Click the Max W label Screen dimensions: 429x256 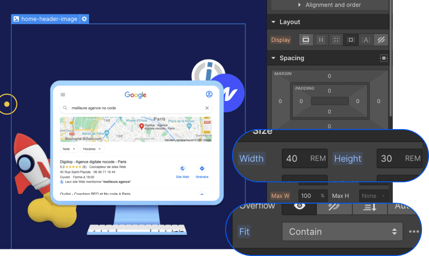280,196
